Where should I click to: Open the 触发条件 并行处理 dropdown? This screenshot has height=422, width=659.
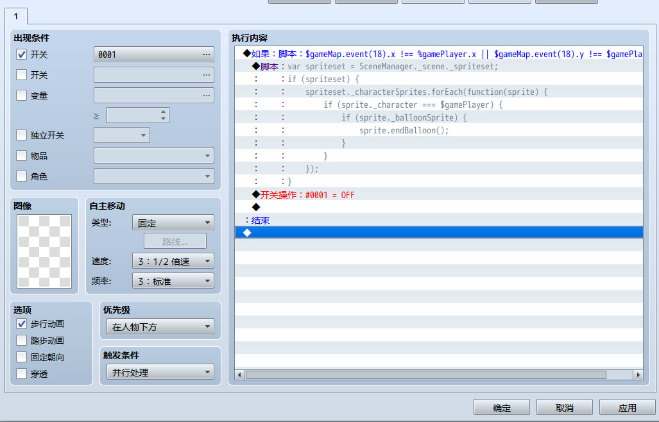coord(160,372)
